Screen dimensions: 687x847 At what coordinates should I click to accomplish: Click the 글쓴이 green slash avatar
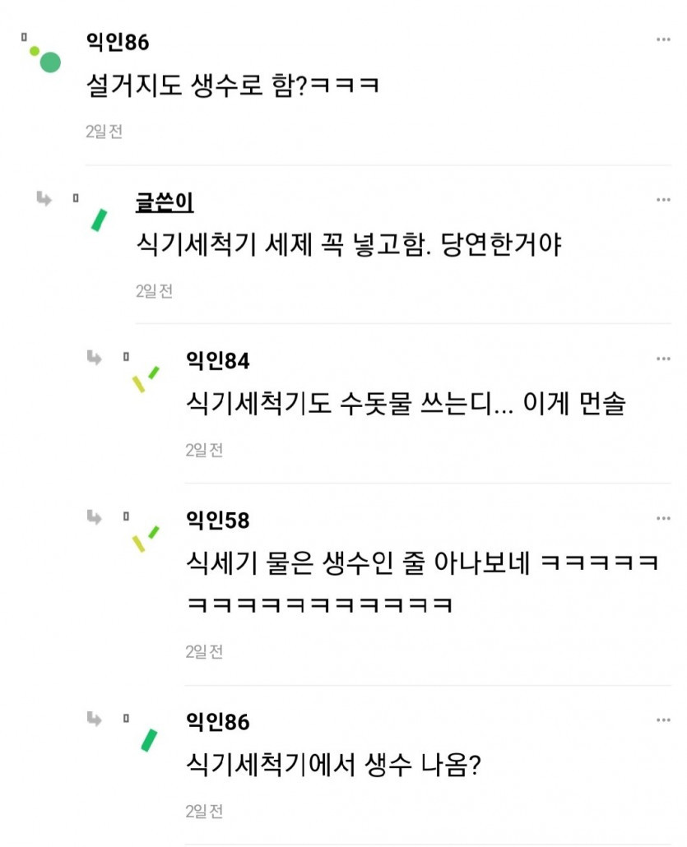pyautogui.click(x=100, y=220)
